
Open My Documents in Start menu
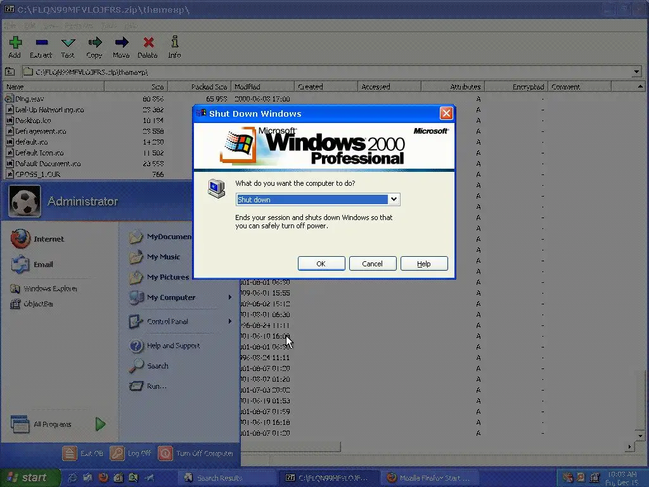(160, 237)
